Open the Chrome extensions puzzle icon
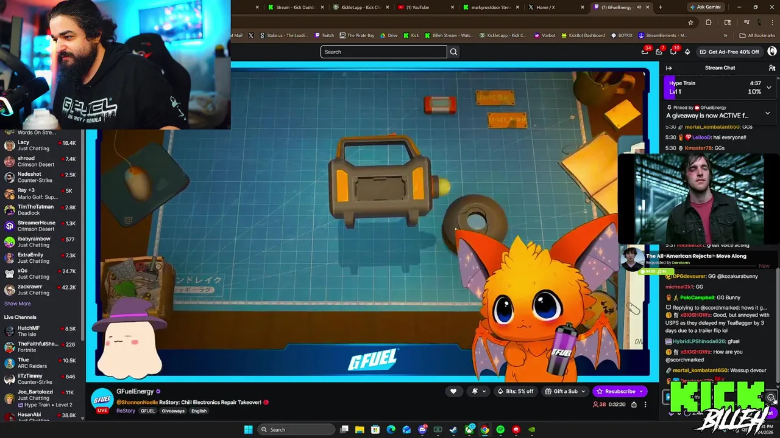The image size is (780, 438). 709,23
